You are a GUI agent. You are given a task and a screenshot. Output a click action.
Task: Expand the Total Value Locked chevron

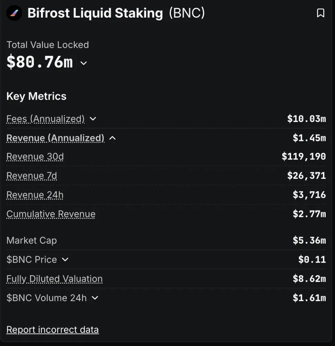point(83,63)
